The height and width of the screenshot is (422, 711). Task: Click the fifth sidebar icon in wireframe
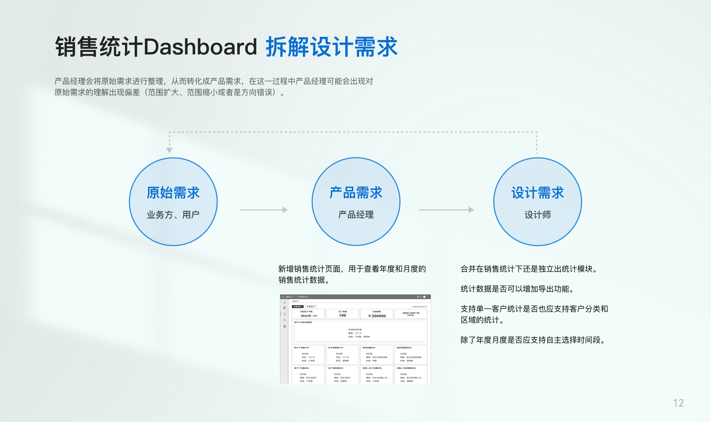[x=285, y=326]
